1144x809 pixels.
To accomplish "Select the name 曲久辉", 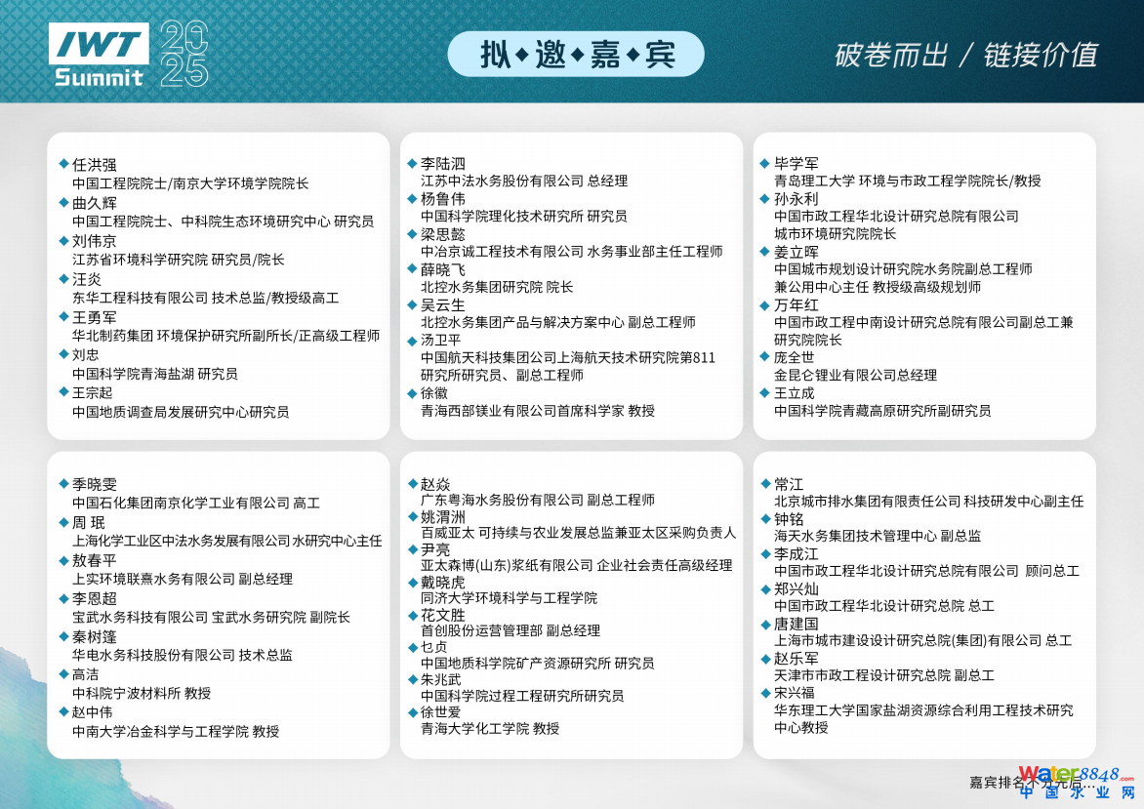I will click(94, 203).
